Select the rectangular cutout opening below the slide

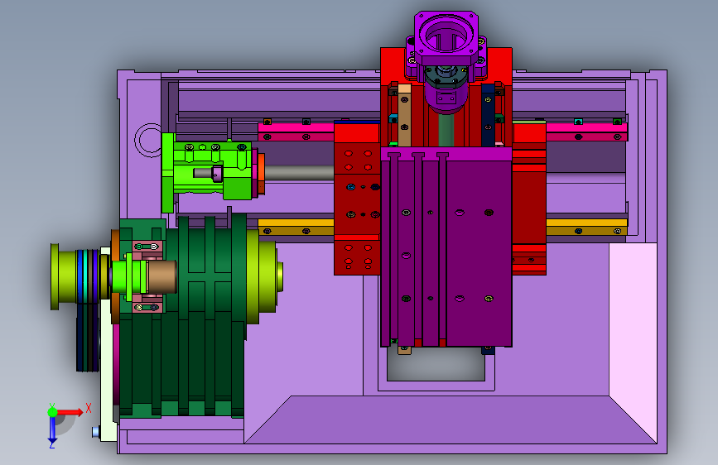[436, 365]
